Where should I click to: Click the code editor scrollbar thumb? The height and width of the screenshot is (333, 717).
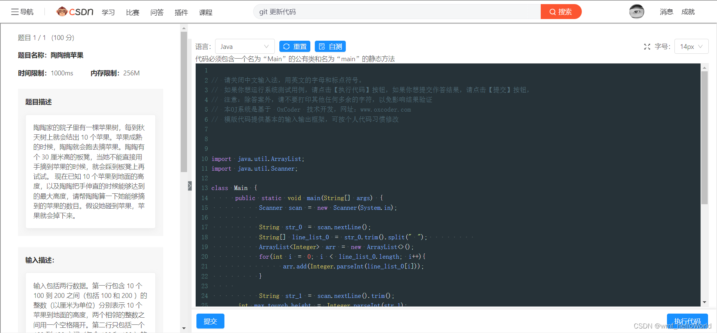coord(704,138)
